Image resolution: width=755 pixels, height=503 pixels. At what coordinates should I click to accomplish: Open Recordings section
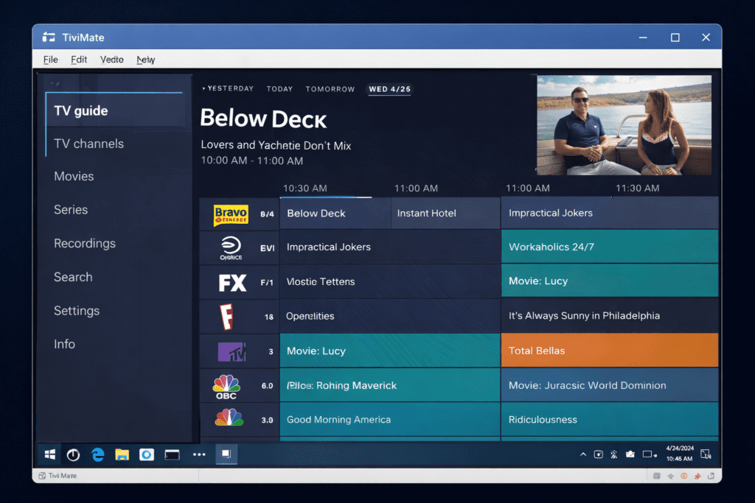tap(85, 243)
